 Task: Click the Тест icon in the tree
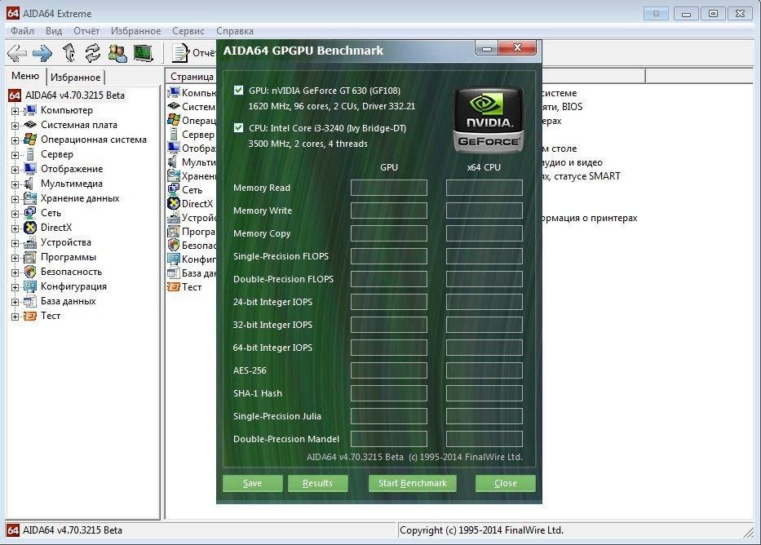[x=29, y=316]
